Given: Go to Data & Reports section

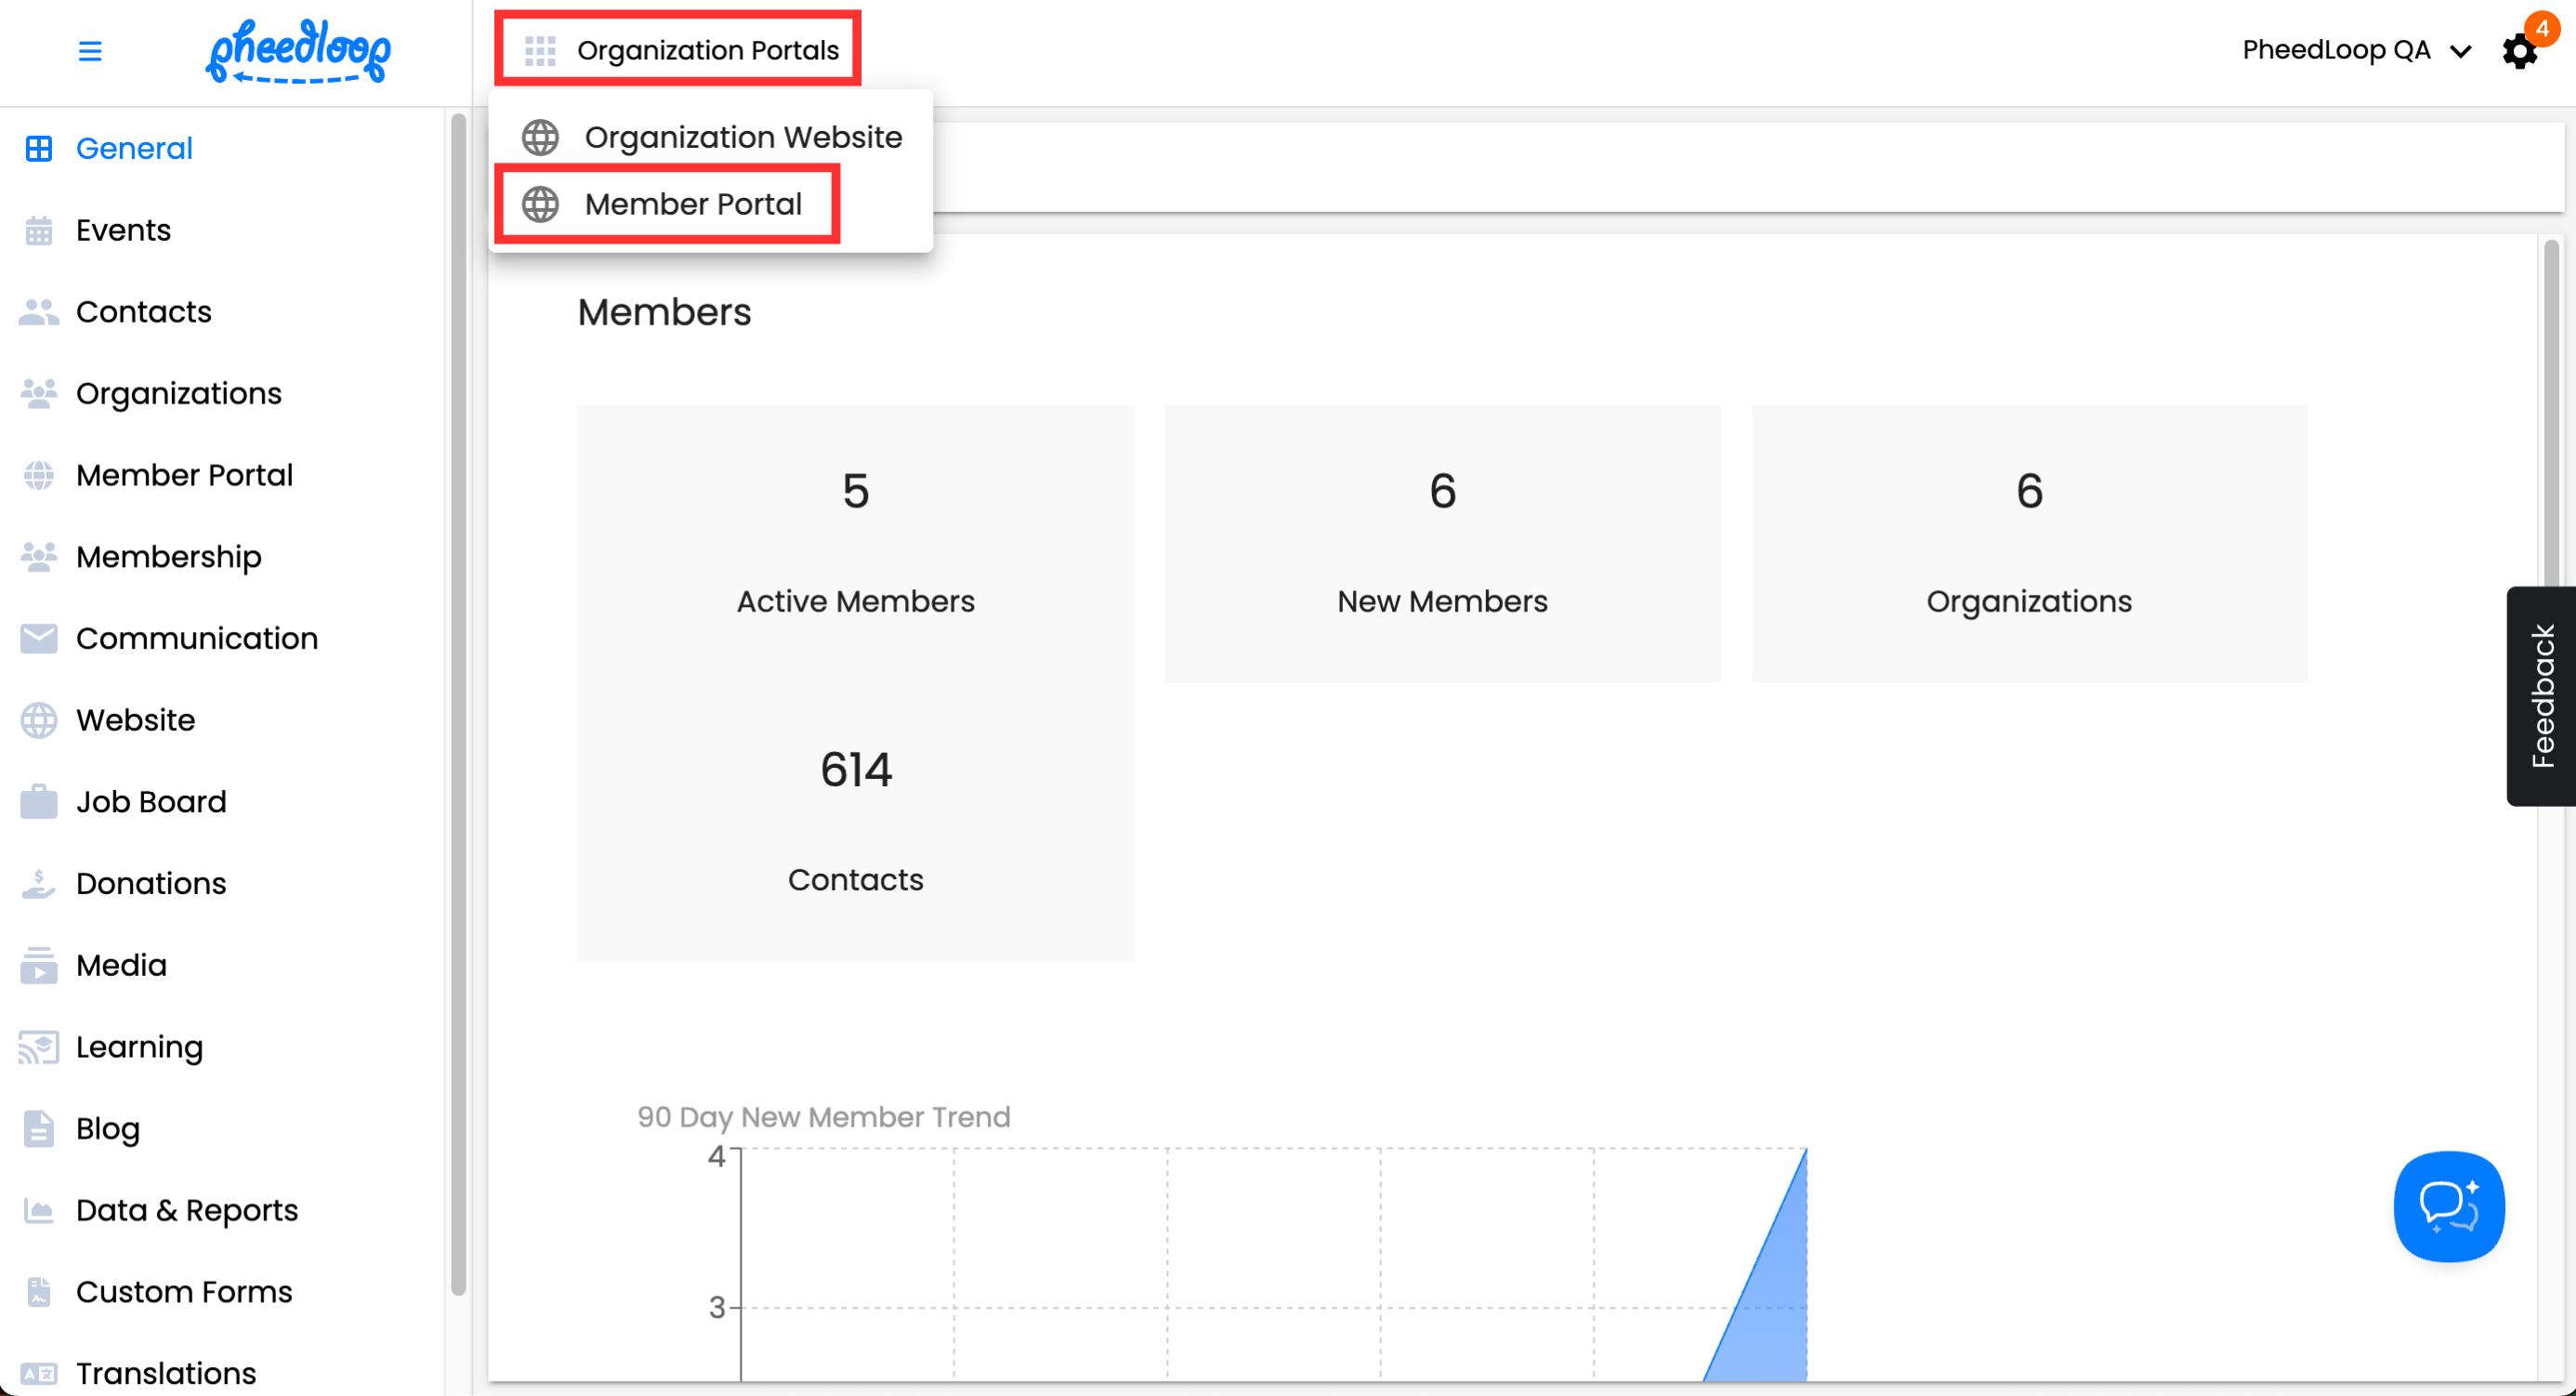Looking at the screenshot, I should click(186, 1210).
